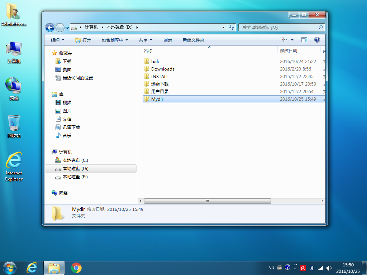The image size is (367, 275).
Task: Open the 组织 menu
Action: 57,40
